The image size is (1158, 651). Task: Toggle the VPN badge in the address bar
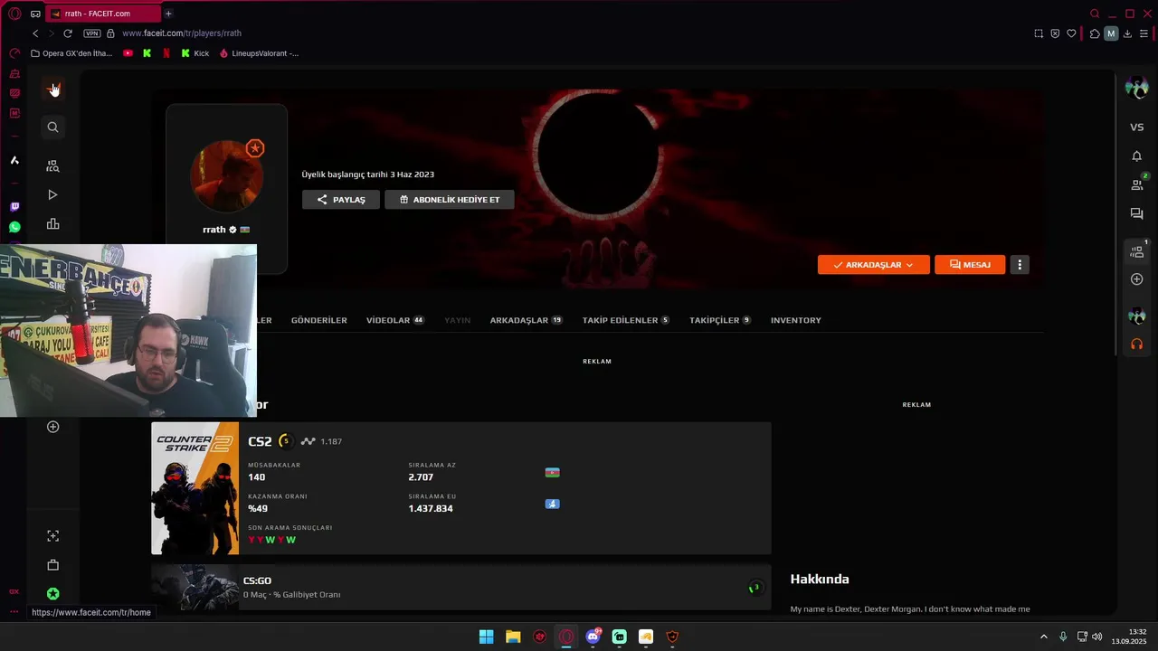point(91,33)
